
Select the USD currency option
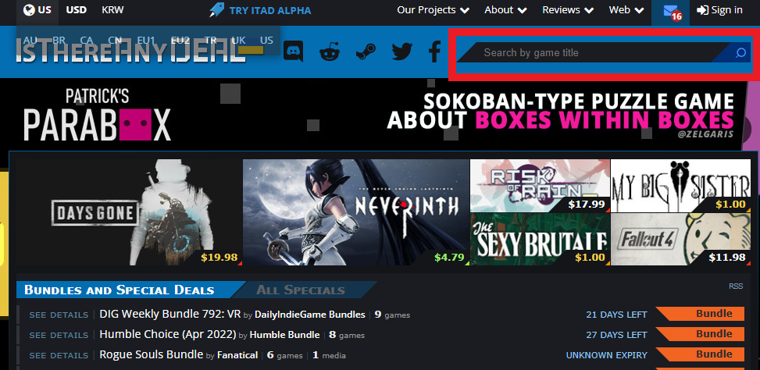(76, 9)
